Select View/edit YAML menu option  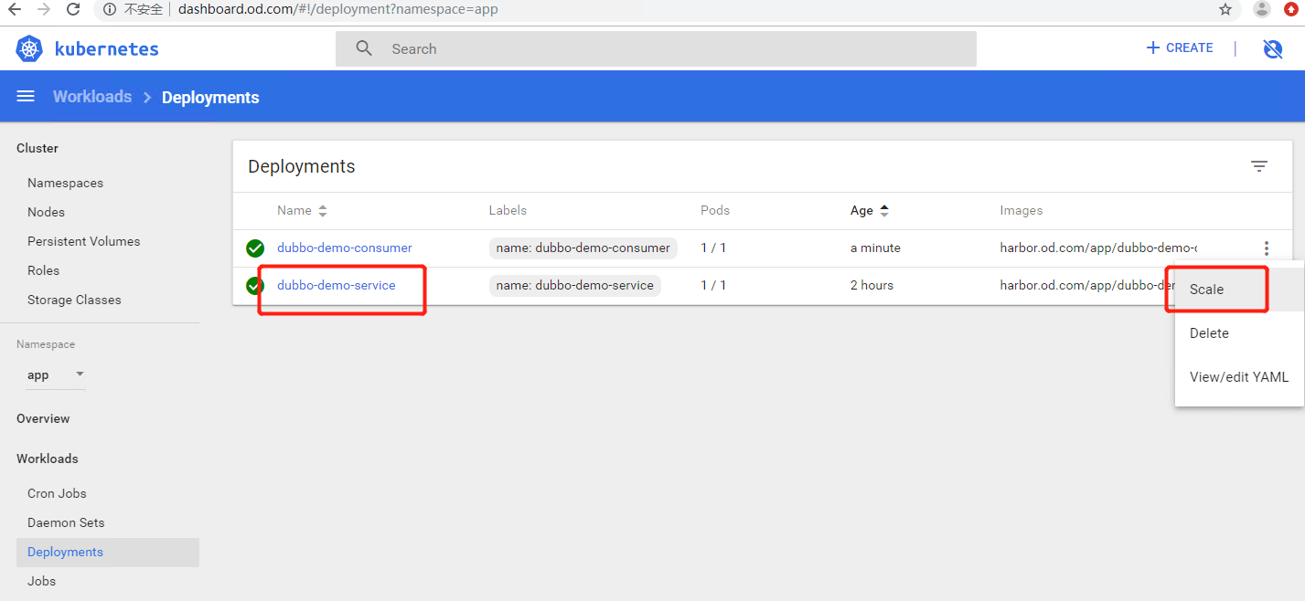point(1238,377)
